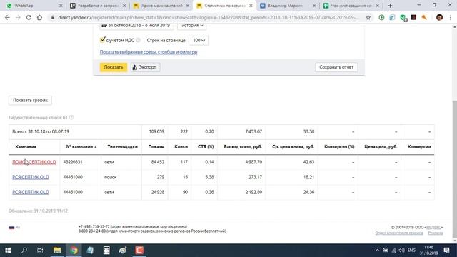Close the Владимир Маркин tab
The width and height of the screenshot is (457, 257).
coord(314,6)
